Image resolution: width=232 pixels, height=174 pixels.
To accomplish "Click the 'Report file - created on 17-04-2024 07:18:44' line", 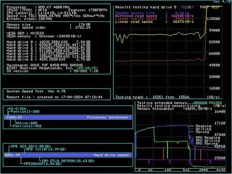I will click(55, 97).
